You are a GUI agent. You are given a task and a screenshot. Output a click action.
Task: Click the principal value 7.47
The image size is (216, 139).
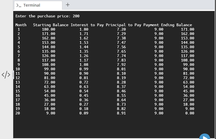pos(121,42)
